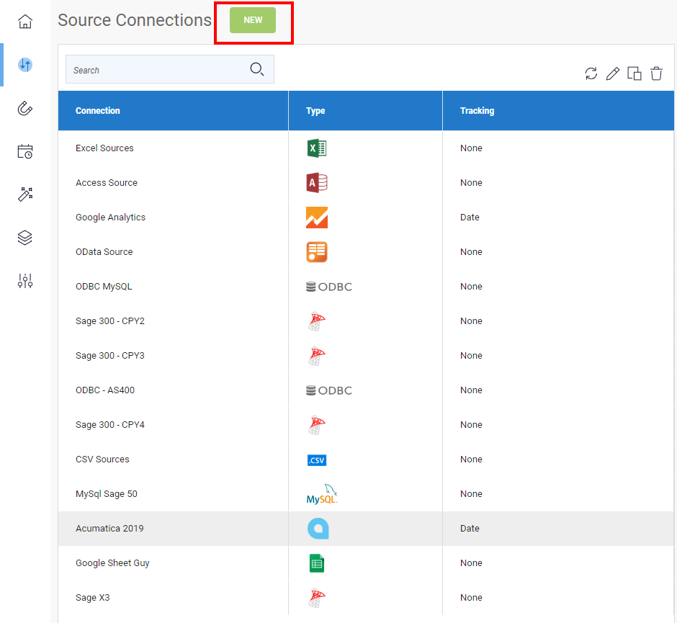This screenshot has width=677, height=623.
Task: Click the duplicate connection icon
Action: click(x=635, y=73)
